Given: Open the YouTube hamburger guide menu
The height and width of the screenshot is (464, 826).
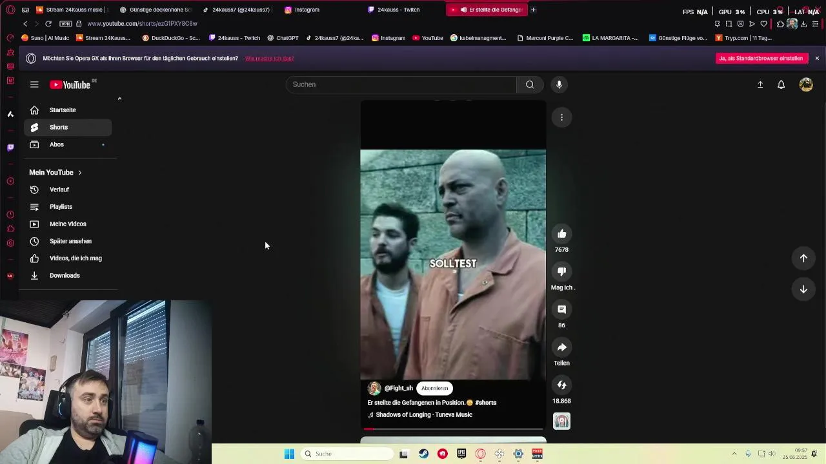Looking at the screenshot, I should (x=34, y=84).
